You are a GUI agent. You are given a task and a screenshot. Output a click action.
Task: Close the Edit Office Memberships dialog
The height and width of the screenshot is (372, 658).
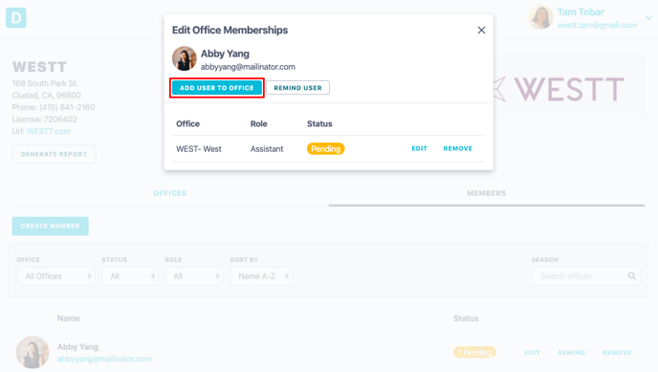(x=481, y=31)
